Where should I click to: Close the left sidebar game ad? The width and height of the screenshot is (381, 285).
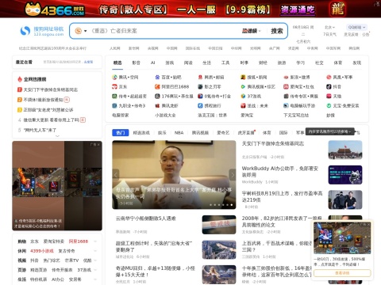(x=98, y=144)
